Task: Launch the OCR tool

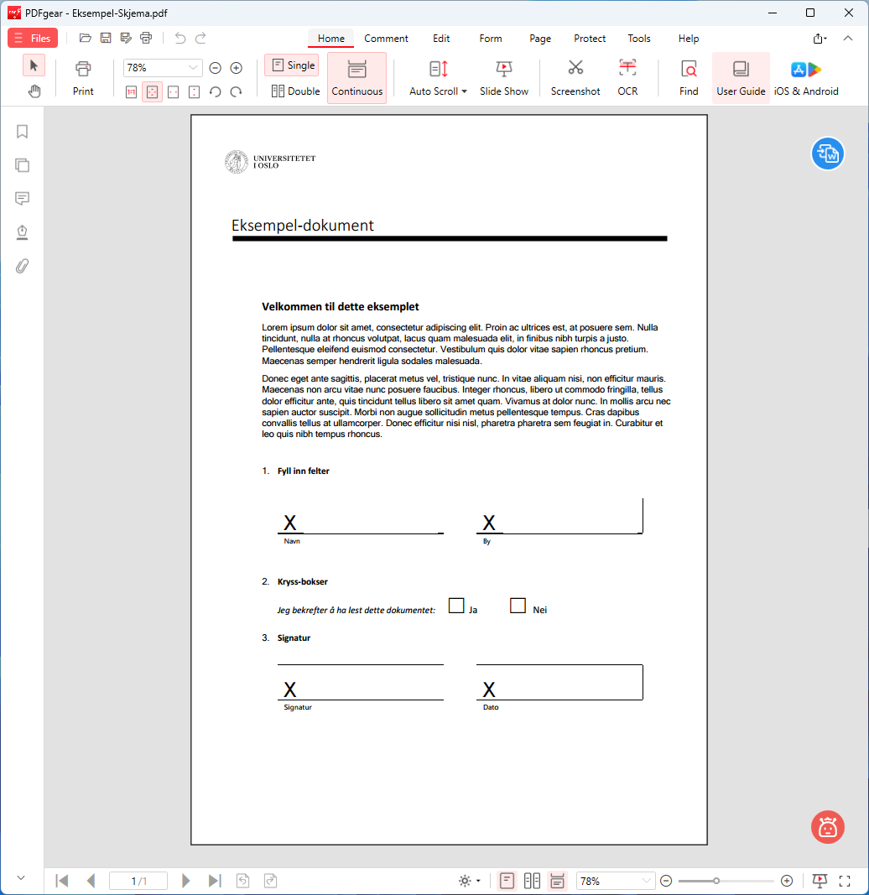Action: [x=627, y=78]
